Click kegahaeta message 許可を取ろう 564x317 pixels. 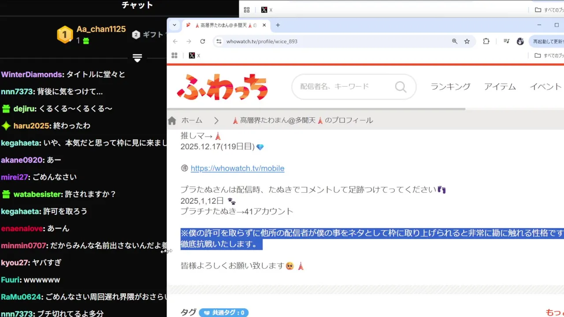(65, 211)
